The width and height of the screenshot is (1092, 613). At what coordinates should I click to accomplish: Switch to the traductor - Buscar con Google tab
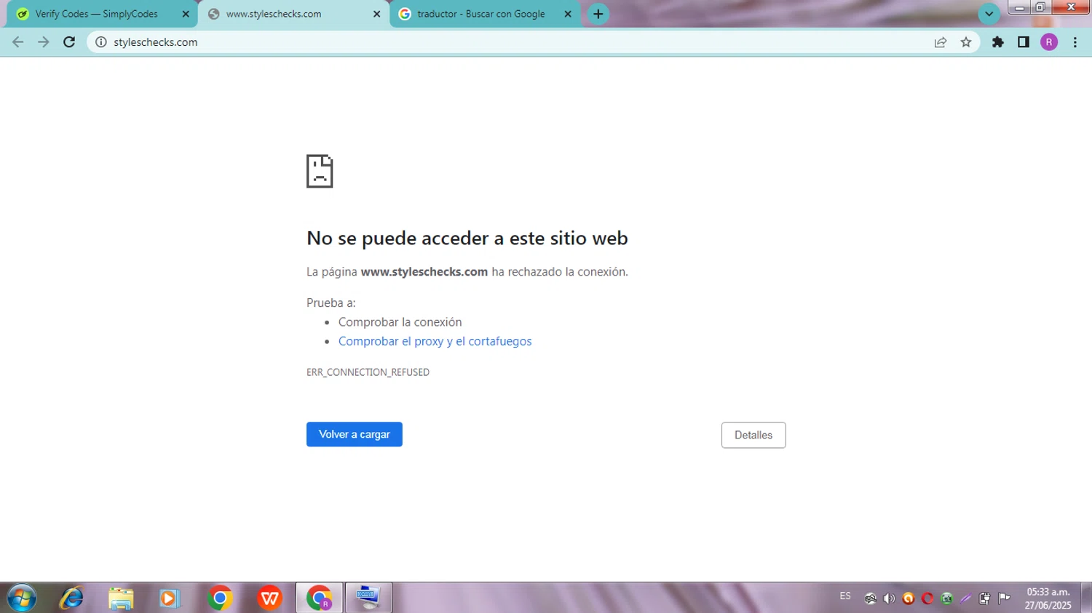click(x=486, y=14)
